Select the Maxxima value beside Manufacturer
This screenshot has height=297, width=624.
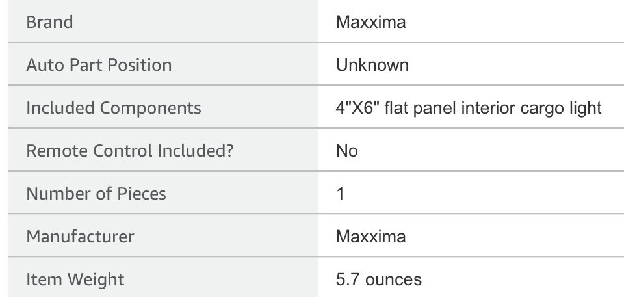point(371,237)
